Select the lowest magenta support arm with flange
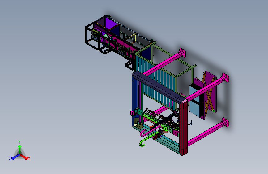Viewport: 268px width, 174px height. coord(208,132)
